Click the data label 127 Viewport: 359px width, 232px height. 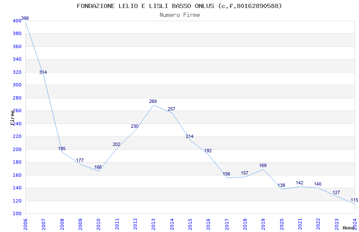pyautogui.click(x=336, y=192)
